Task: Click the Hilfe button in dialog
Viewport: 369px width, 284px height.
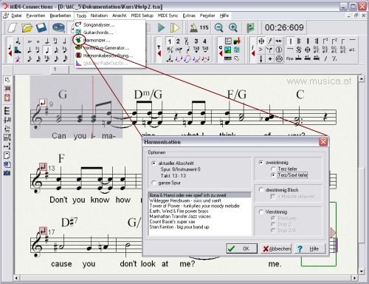Action: 310,248
